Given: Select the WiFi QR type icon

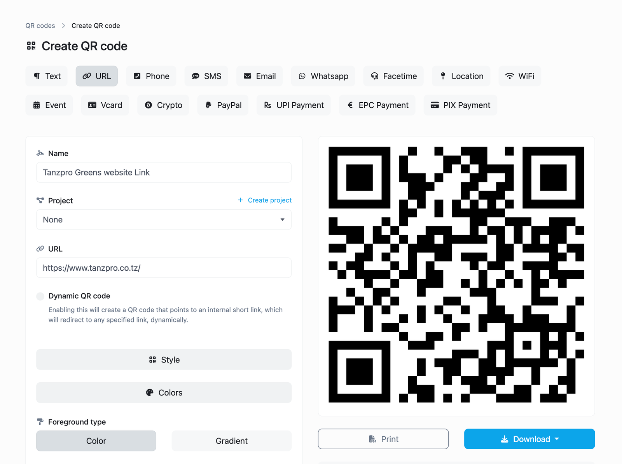Looking at the screenshot, I should [509, 76].
